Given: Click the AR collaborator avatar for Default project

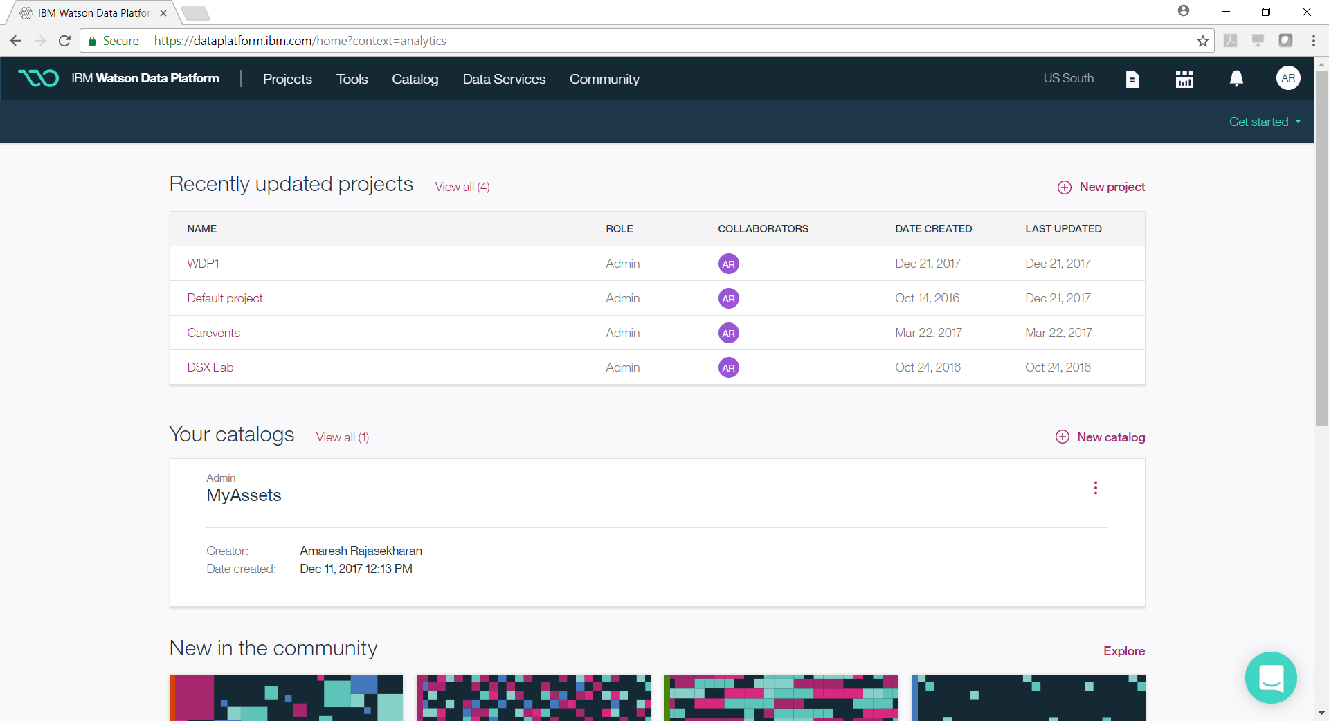Looking at the screenshot, I should tap(728, 298).
